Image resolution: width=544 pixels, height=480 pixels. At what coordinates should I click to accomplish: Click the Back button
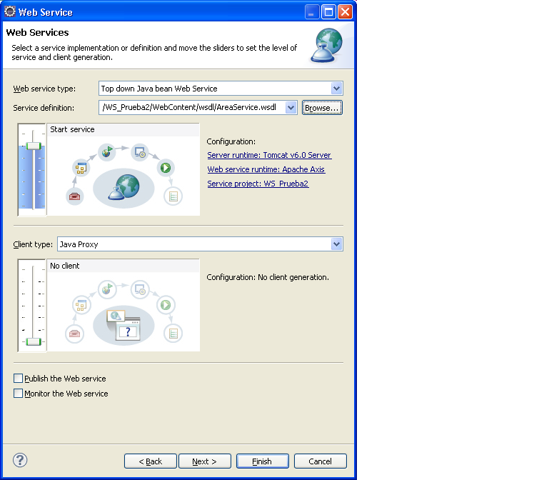point(150,461)
